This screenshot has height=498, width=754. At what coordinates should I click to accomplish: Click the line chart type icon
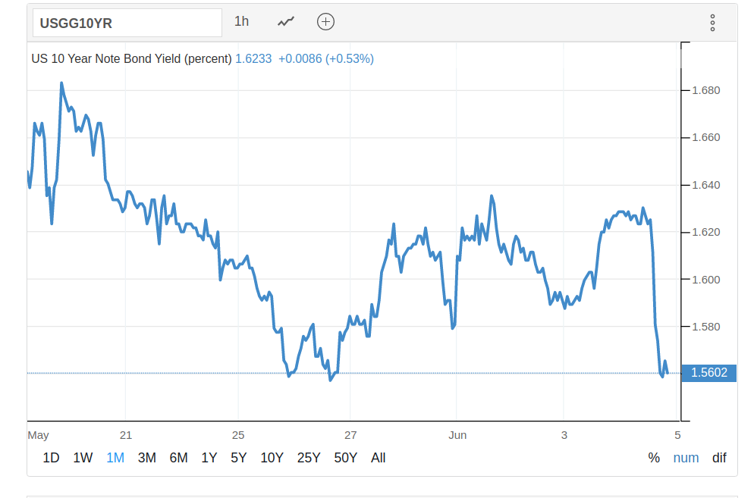click(285, 22)
